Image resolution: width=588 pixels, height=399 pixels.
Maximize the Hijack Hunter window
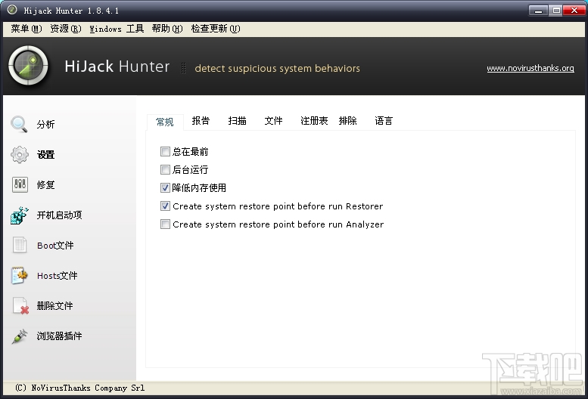point(556,11)
